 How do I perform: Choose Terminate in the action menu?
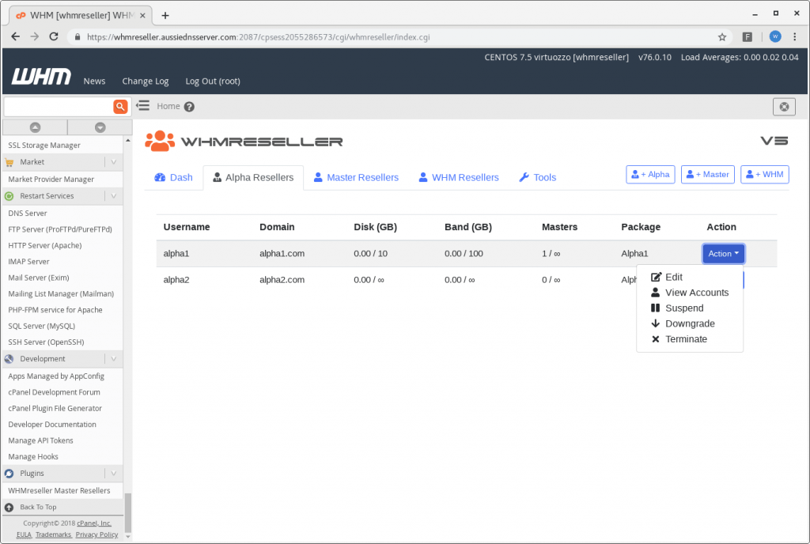coord(686,339)
